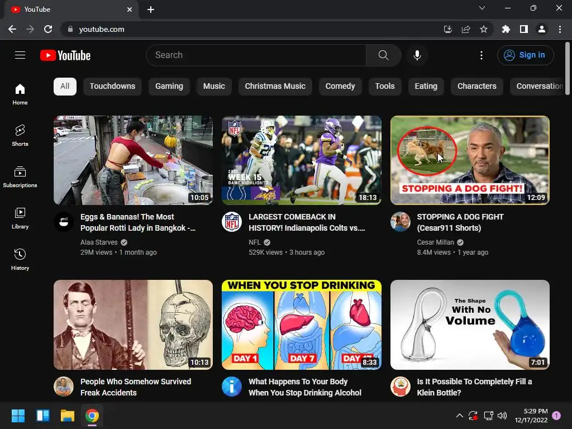Open What Happens When You Stop Drinking title
Screen dimensions: 572x429
[x=305, y=387]
